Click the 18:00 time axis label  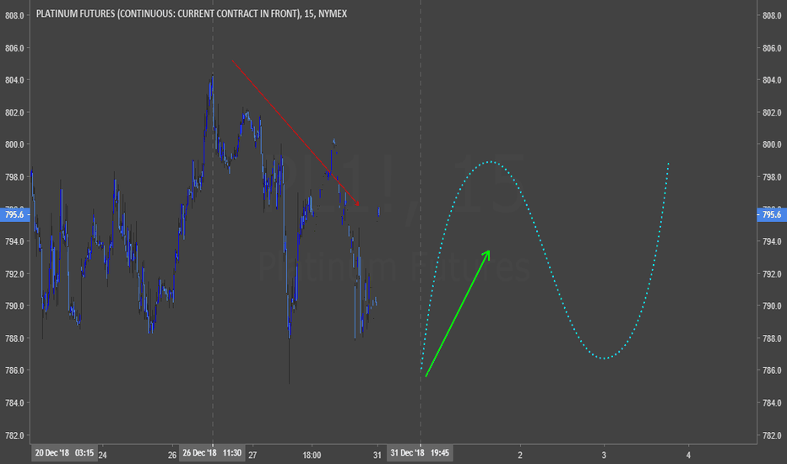(312, 455)
